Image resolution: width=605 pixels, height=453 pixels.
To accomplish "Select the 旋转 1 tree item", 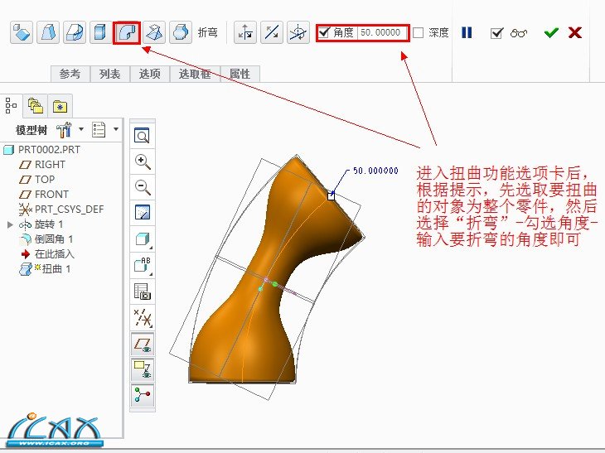I will (x=41, y=224).
